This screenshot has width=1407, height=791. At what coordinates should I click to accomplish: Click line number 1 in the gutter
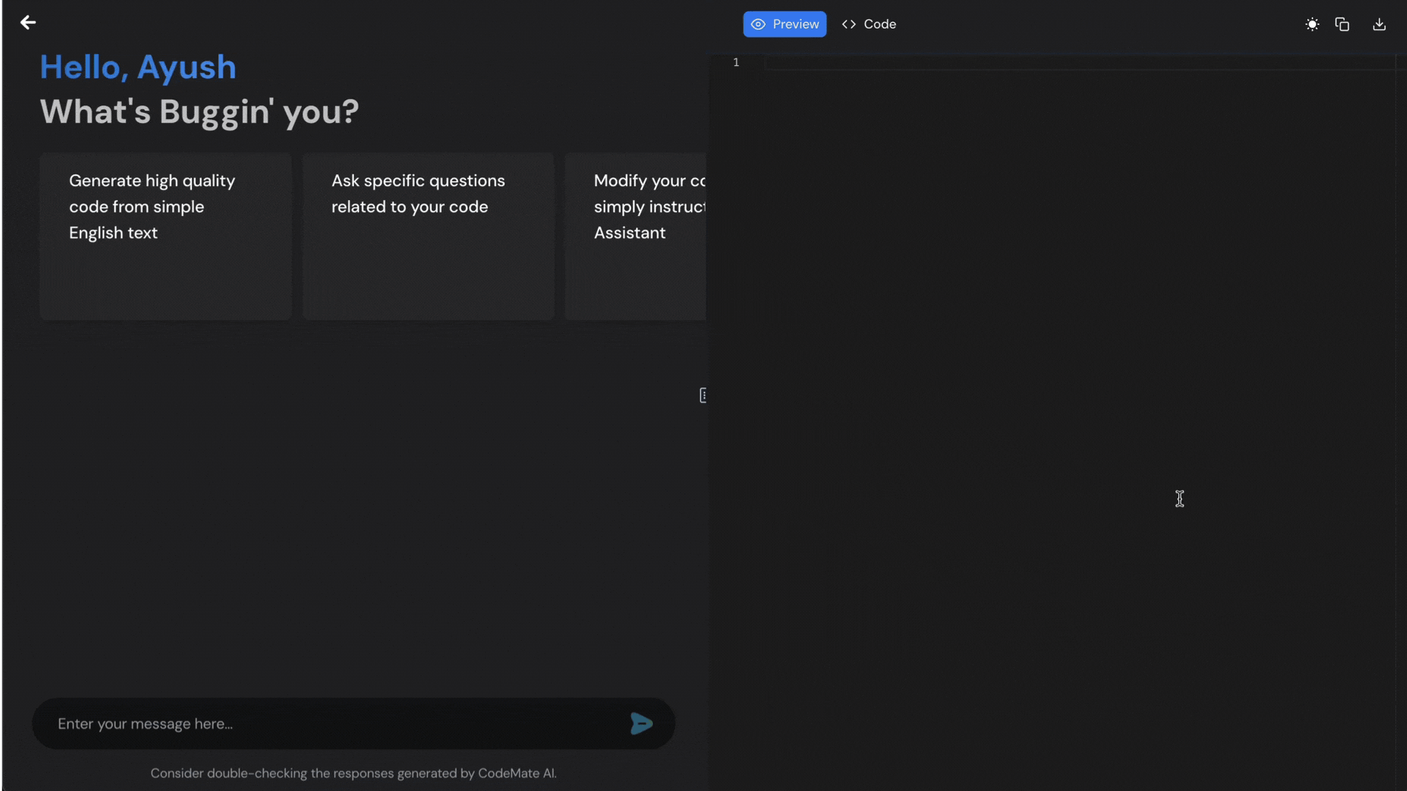[x=736, y=62]
